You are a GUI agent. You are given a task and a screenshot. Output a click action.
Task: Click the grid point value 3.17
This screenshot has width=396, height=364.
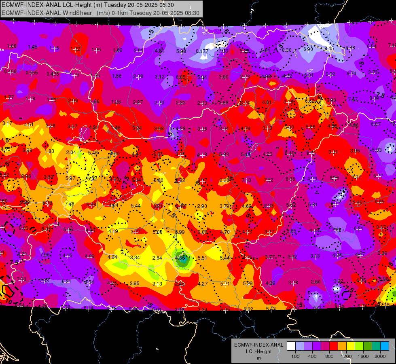pyautogui.click(x=7, y=123)
